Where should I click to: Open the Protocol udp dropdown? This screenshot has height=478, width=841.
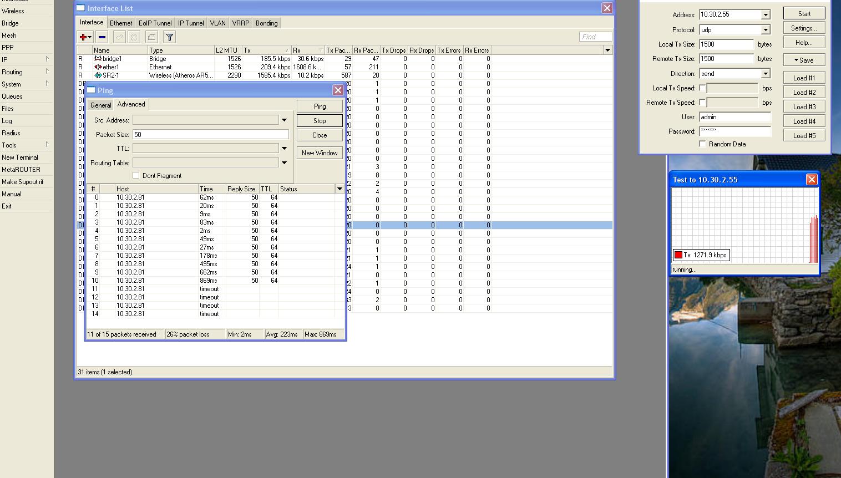coord(766,30)
